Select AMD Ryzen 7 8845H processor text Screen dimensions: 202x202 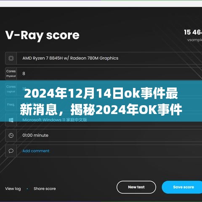70,58
